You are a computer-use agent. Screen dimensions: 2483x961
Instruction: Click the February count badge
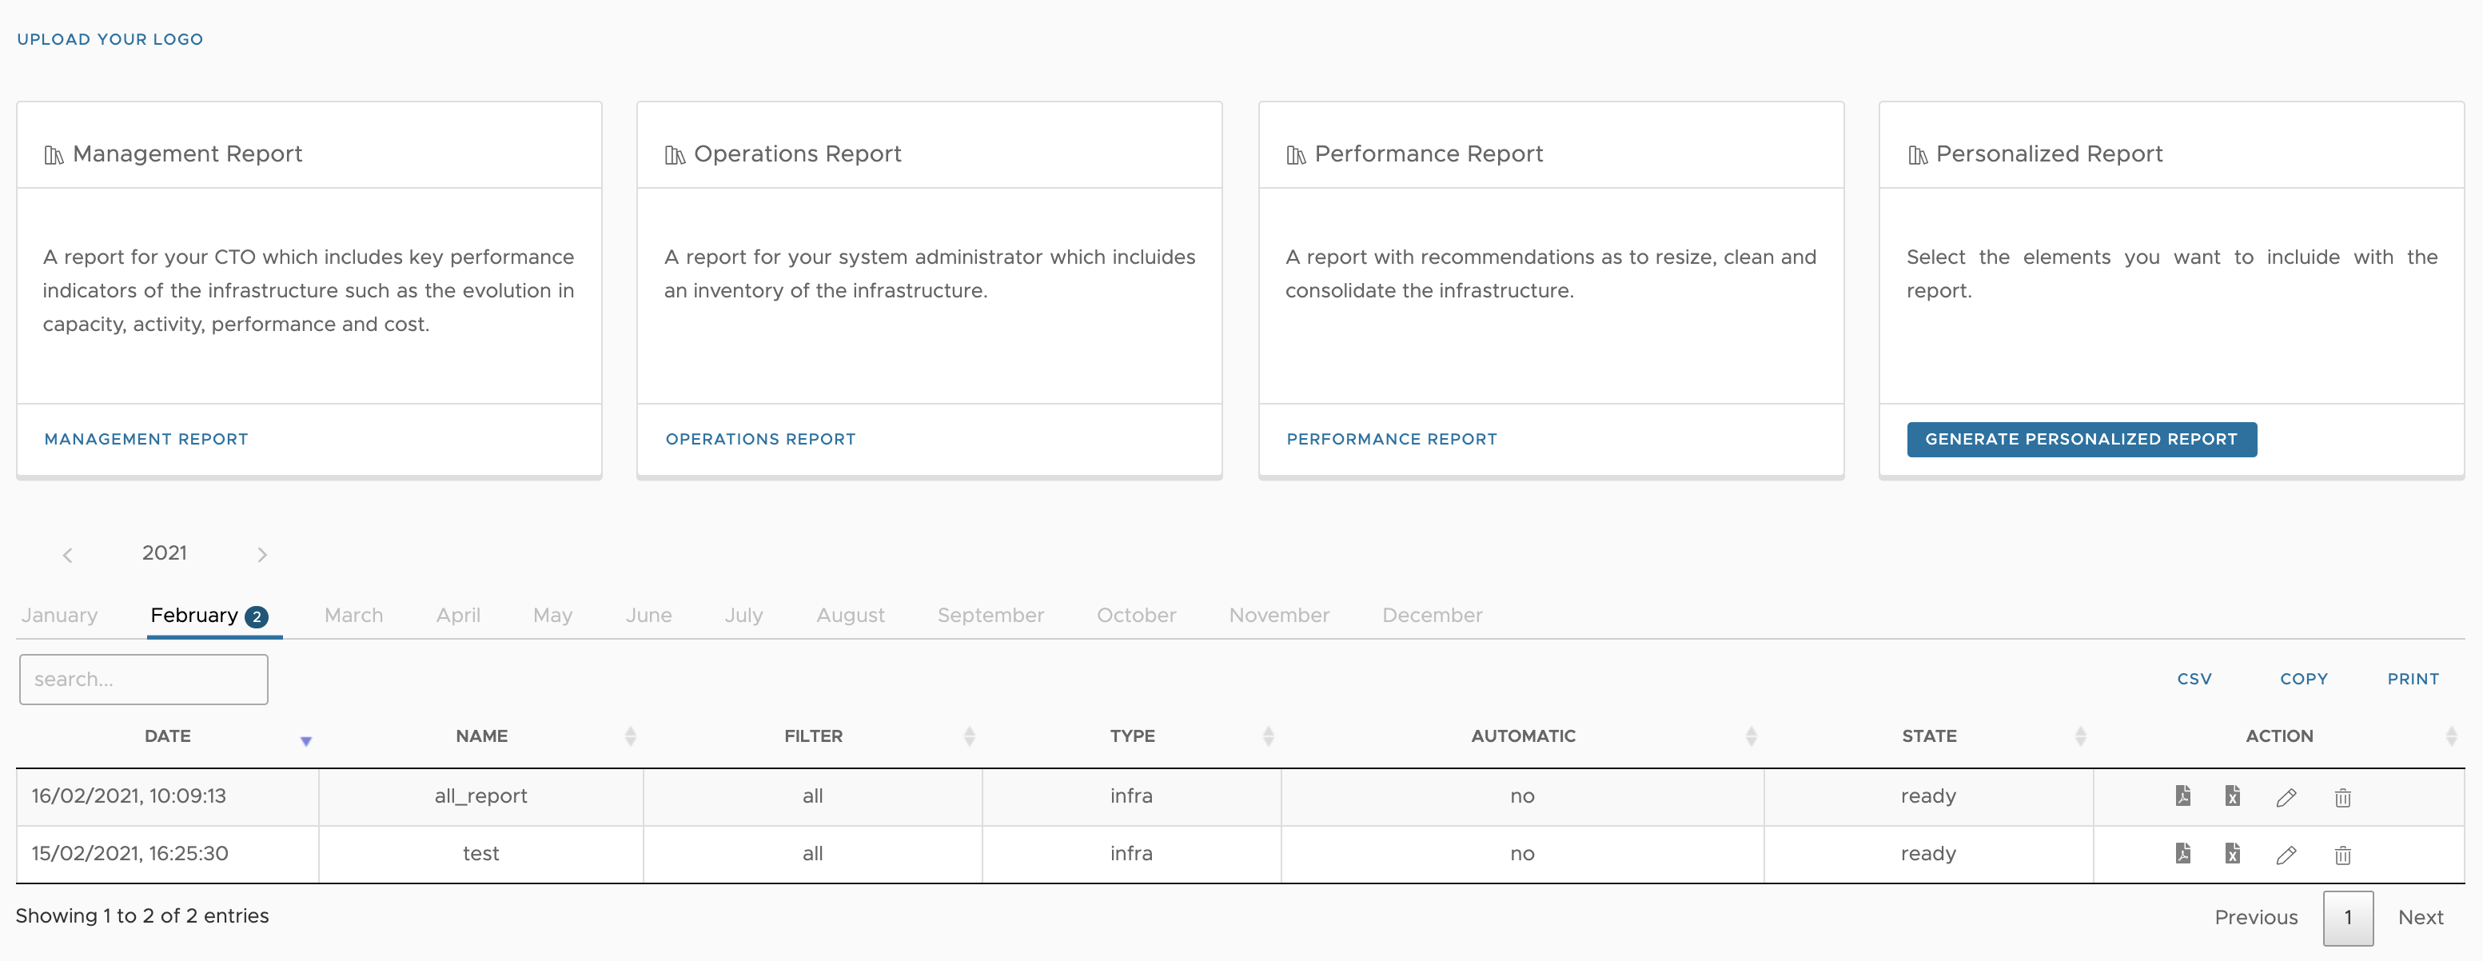coord(257,617)
